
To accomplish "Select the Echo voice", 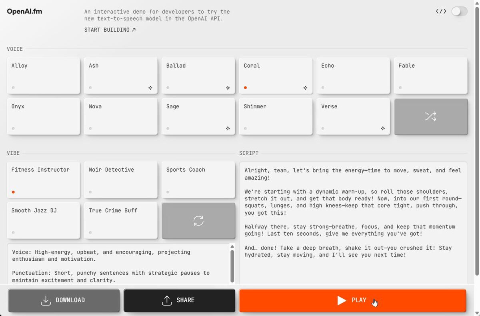I will [353, 76].
